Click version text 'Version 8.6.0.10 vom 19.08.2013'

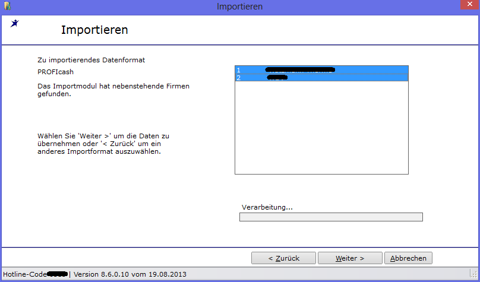(x=130, y=274)
